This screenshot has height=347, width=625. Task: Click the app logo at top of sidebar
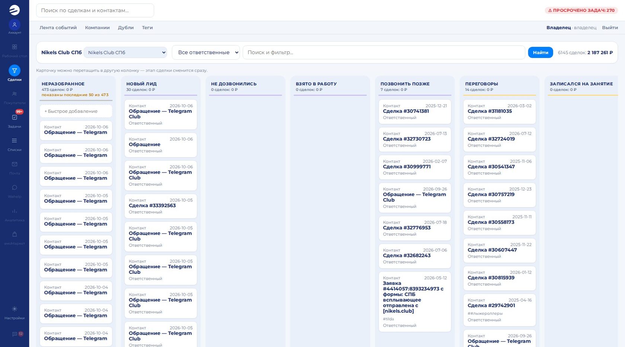click(x=15, y=10)
